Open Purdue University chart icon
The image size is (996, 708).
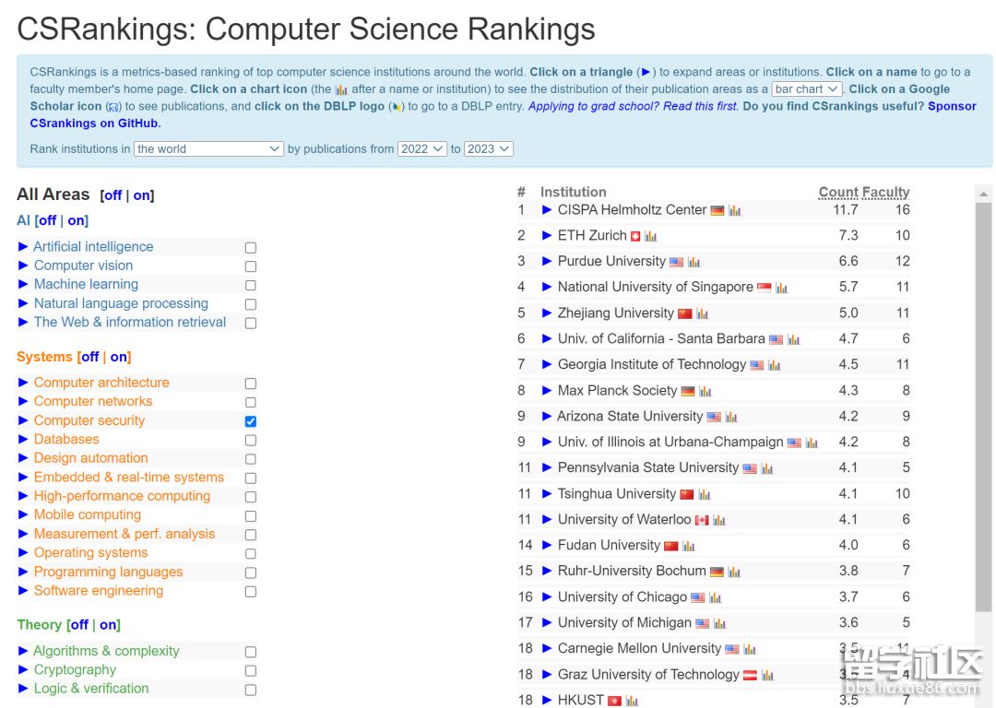[x=694, y=262]
